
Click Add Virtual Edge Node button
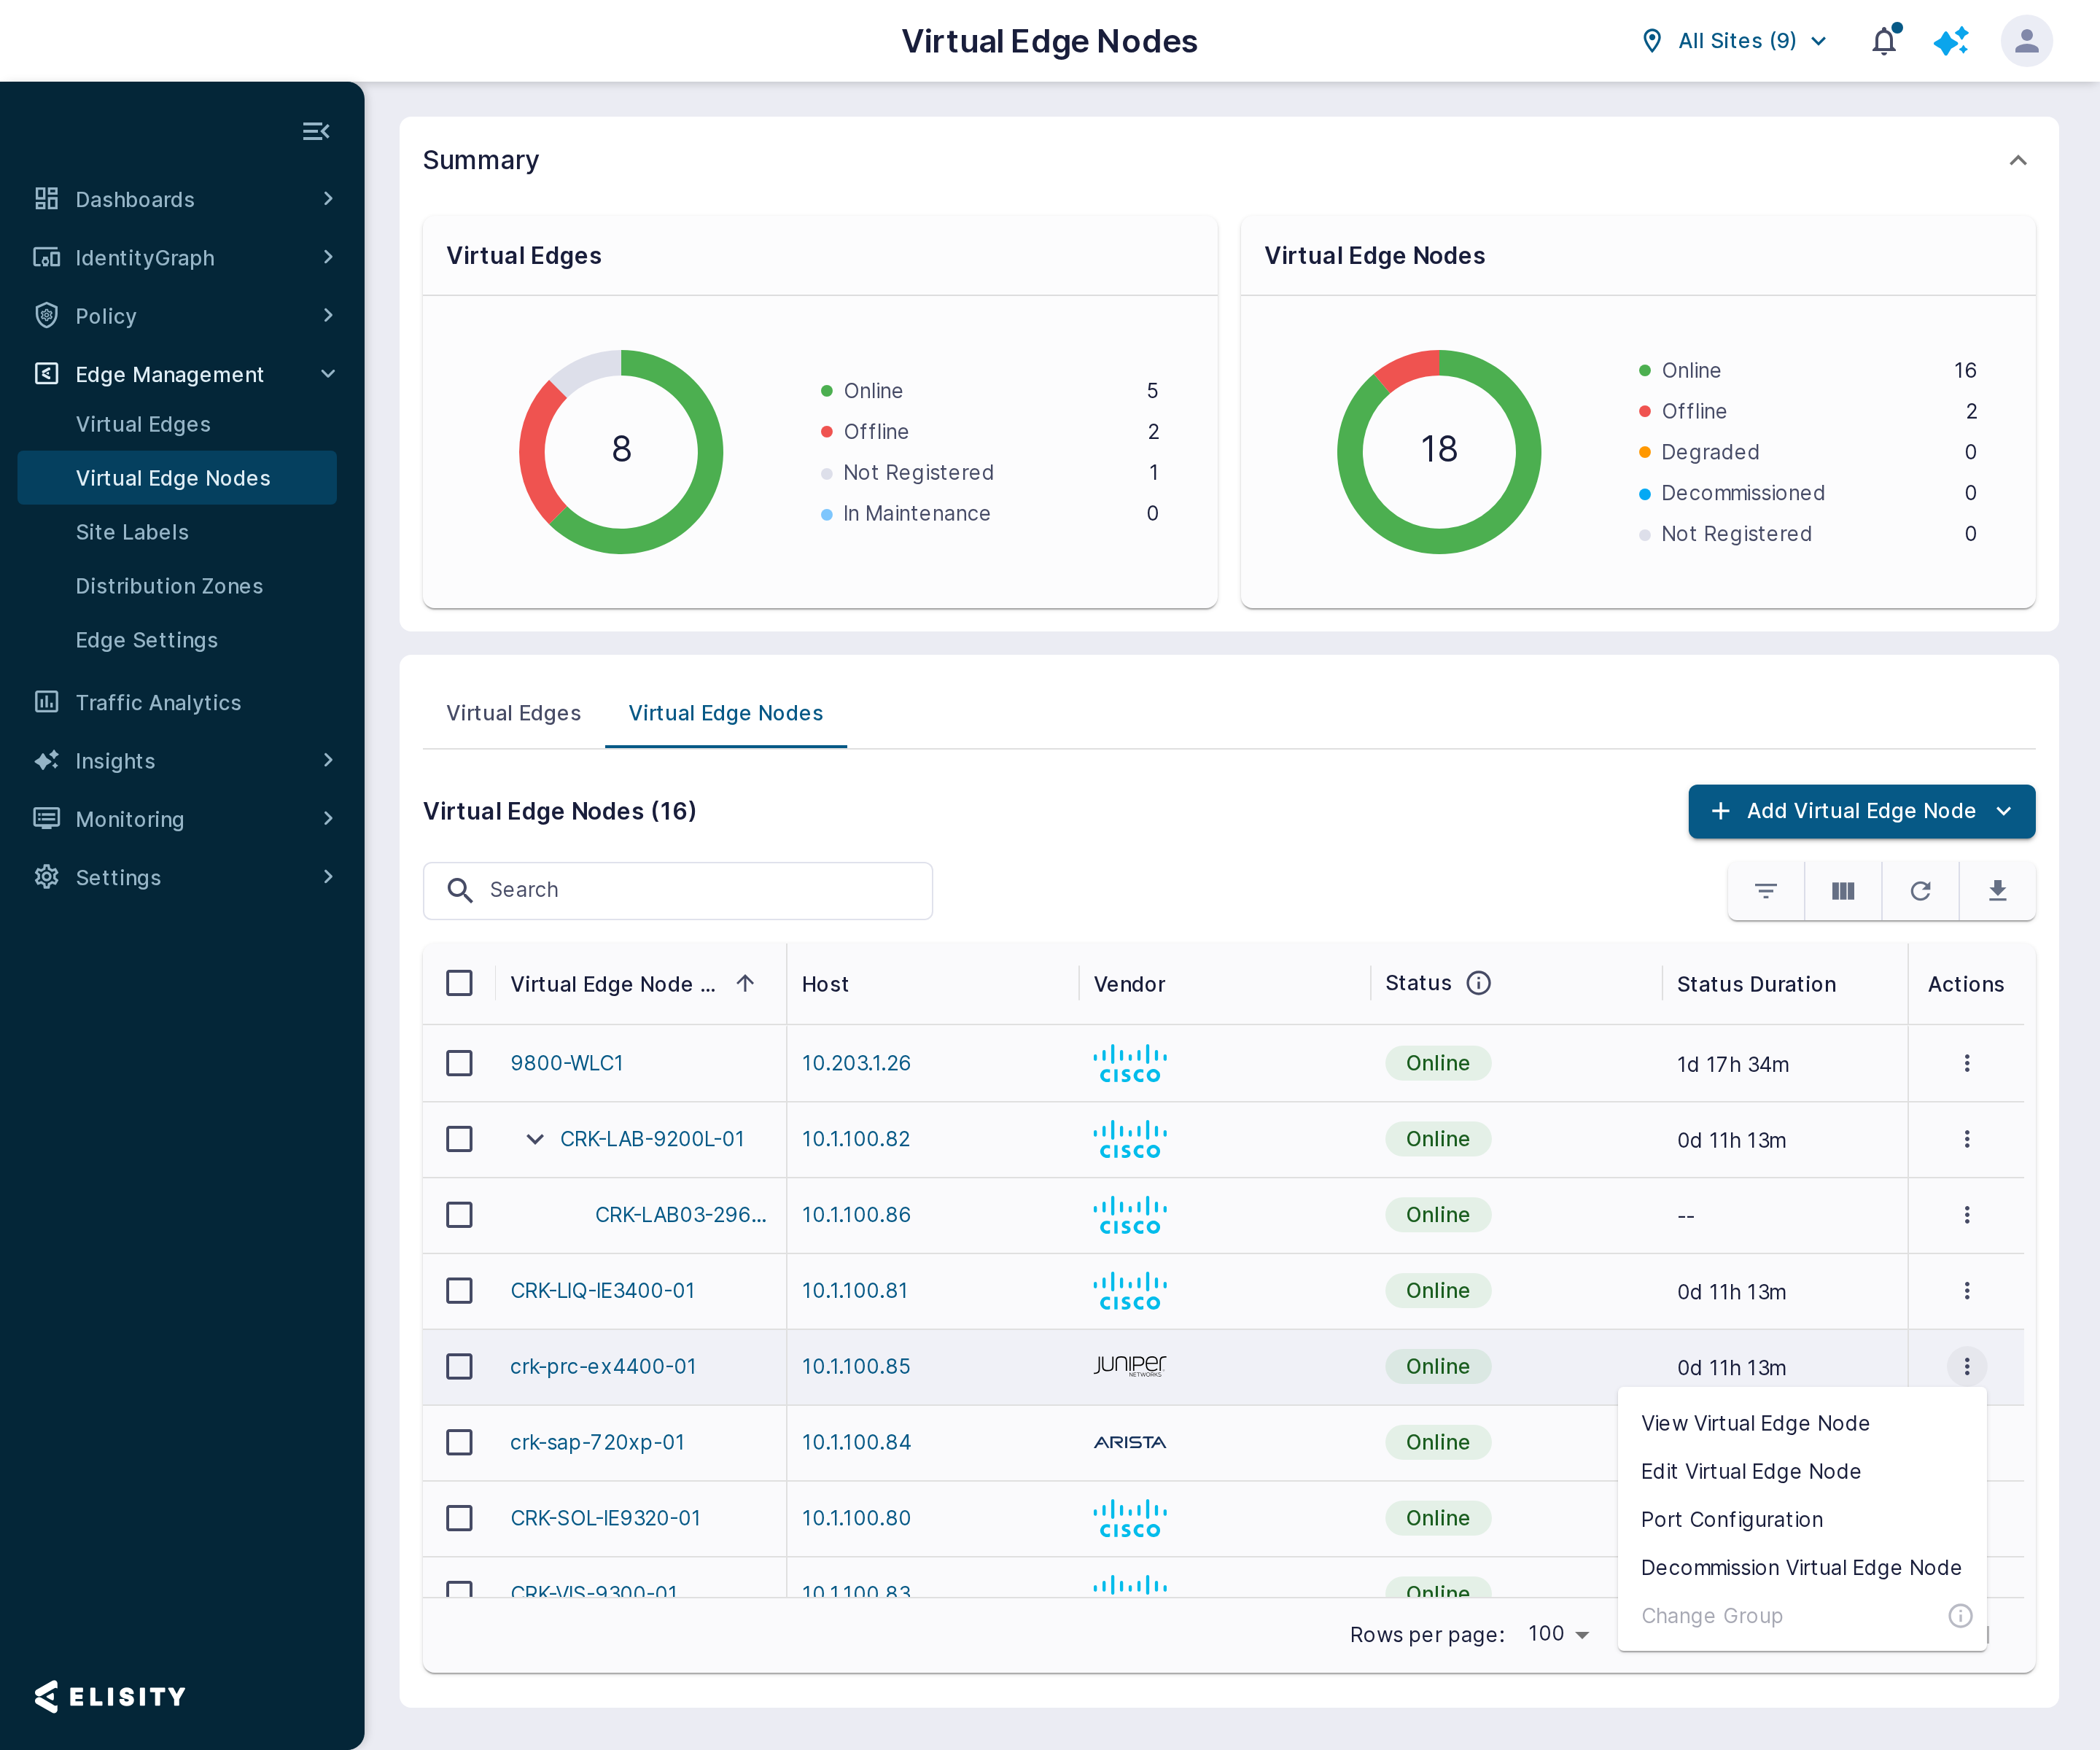coord(1861,811)
